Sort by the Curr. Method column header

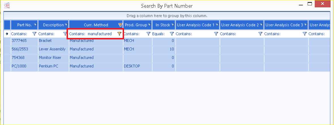coord(96,25)
